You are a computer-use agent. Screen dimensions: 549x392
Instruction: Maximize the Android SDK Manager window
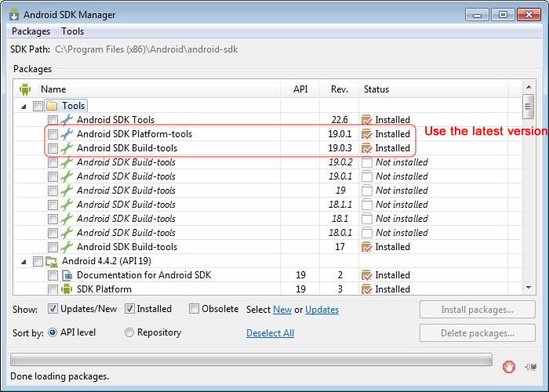click(504, 15)
